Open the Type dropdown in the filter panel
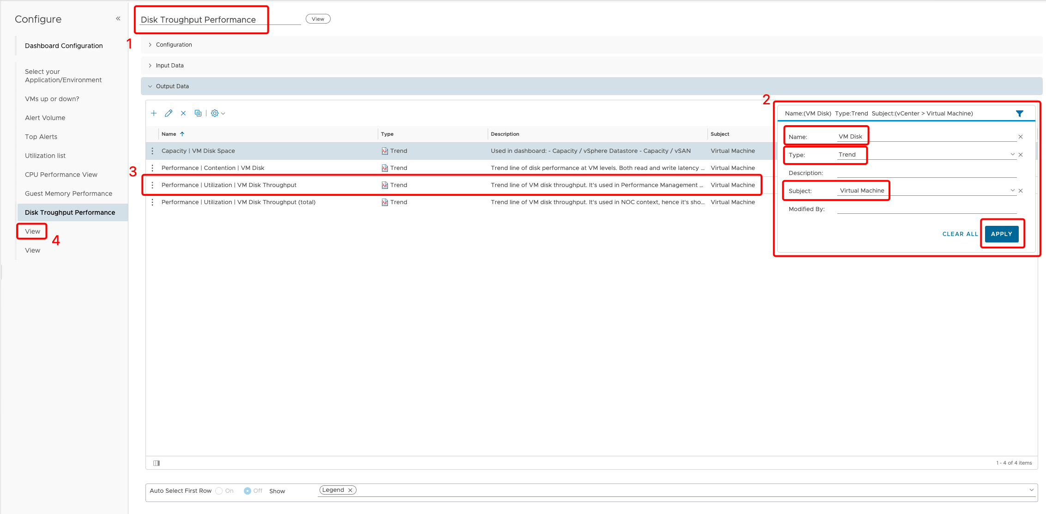Screen dimensions: 1046x514 tap(1012, 154)
